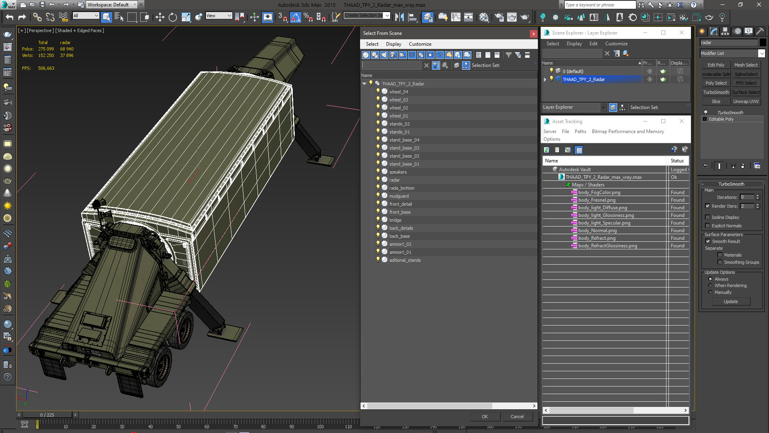The width and height of the screenshot is (769, 433).
Task: Click the Link tool icon in toolbar
Action: [x=37, y=17]
